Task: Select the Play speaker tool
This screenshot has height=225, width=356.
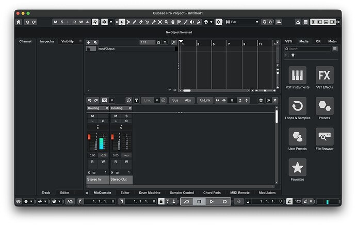Action: 192,22
